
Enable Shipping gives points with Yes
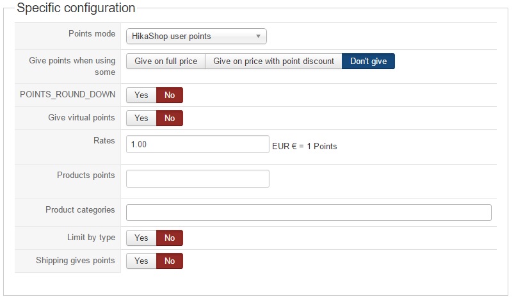(141, 261)
